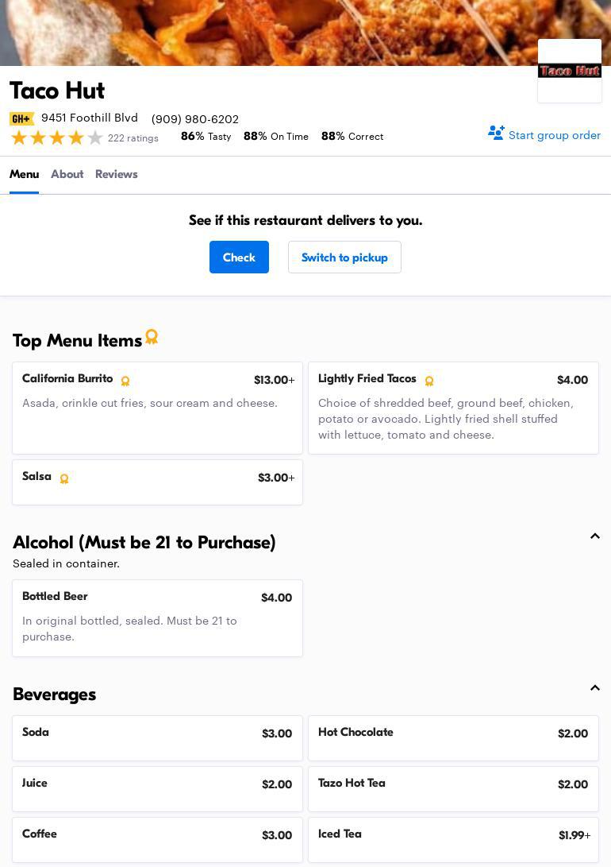Click the Top Menu Items award ribbon icon
The width and height of the screenshot is (611, 867).
click(x=152, y=337)
